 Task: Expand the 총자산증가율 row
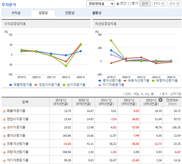pos(4,136)
